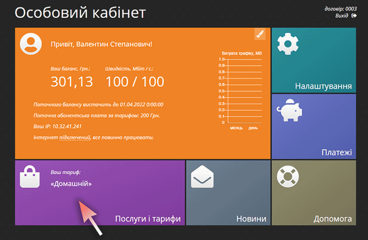
Task: Open Налаштування tile label
Action: pyautogui.click(x=323, y=86)
